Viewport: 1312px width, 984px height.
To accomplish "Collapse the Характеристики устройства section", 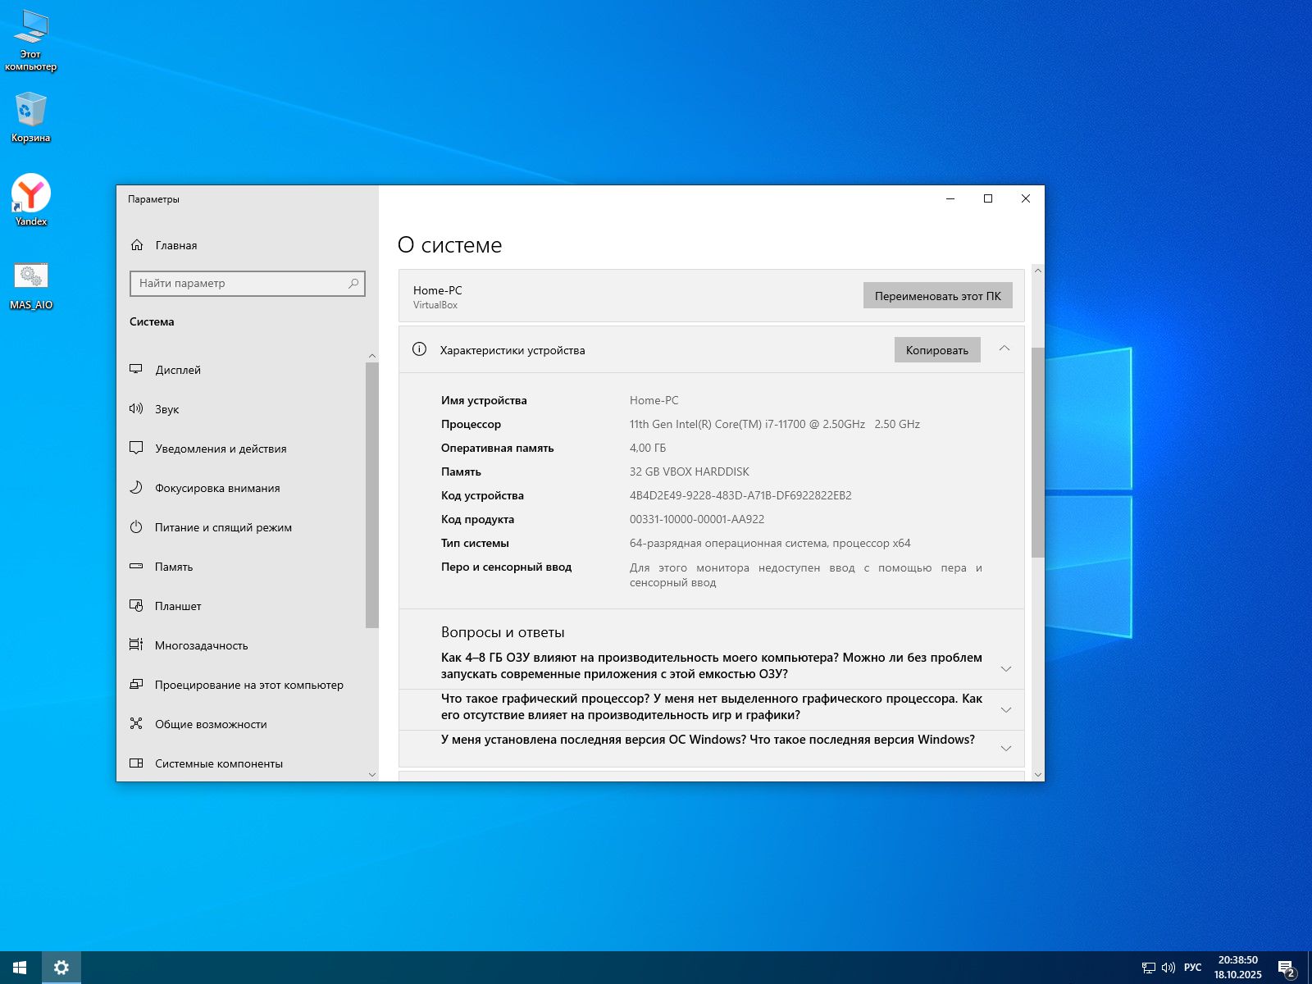I will click(1004, 349).
